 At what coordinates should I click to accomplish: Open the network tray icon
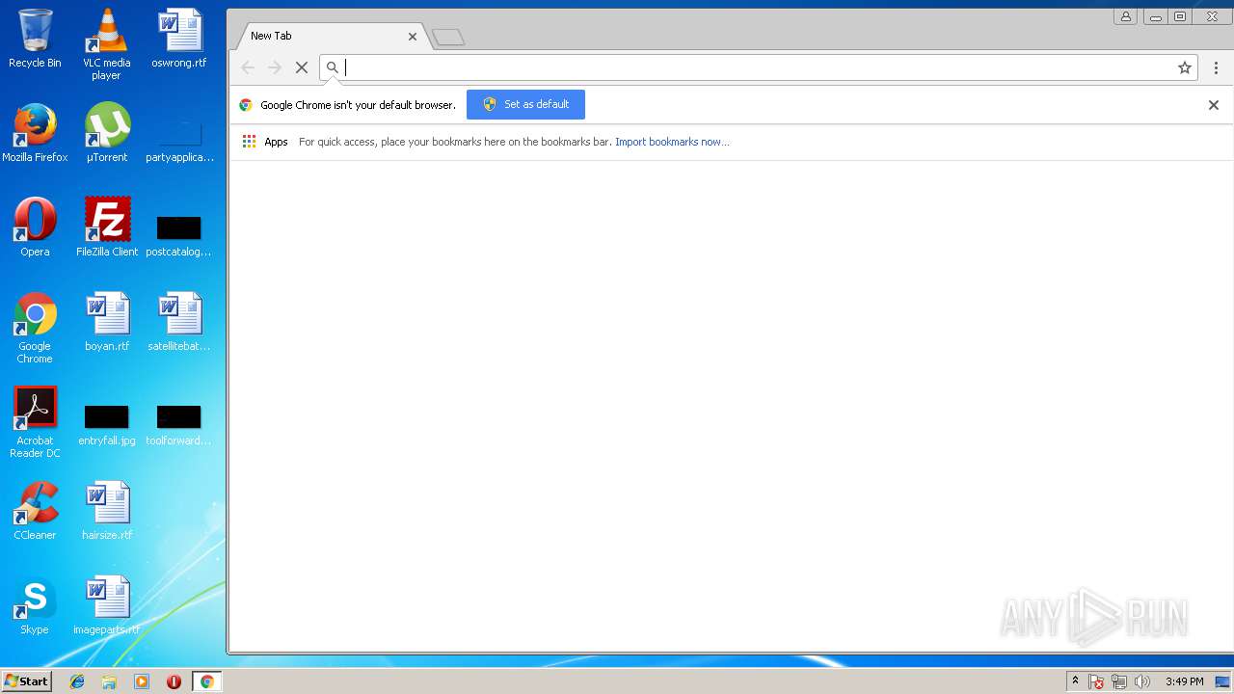coord(1119,681)
